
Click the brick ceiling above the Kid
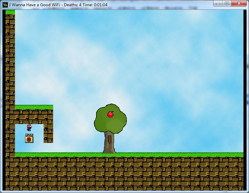(29, 117)
